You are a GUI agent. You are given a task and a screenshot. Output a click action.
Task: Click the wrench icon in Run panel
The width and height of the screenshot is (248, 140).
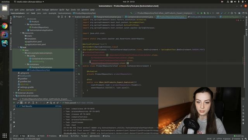click(14, 110)
